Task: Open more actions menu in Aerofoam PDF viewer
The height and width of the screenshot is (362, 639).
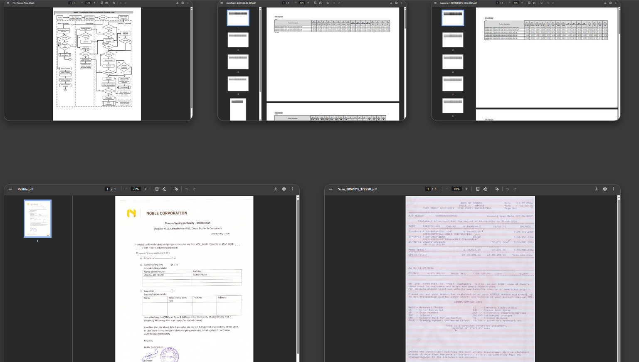Action: (402, 3)
